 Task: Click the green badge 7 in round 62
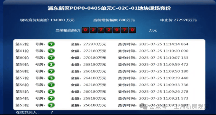pyautogui.click(x=51, y=44)
